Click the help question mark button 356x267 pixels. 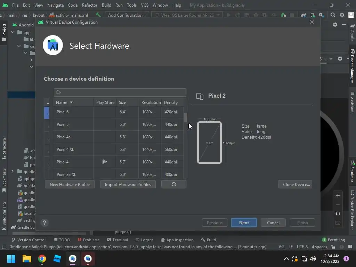tap(44, 223)
